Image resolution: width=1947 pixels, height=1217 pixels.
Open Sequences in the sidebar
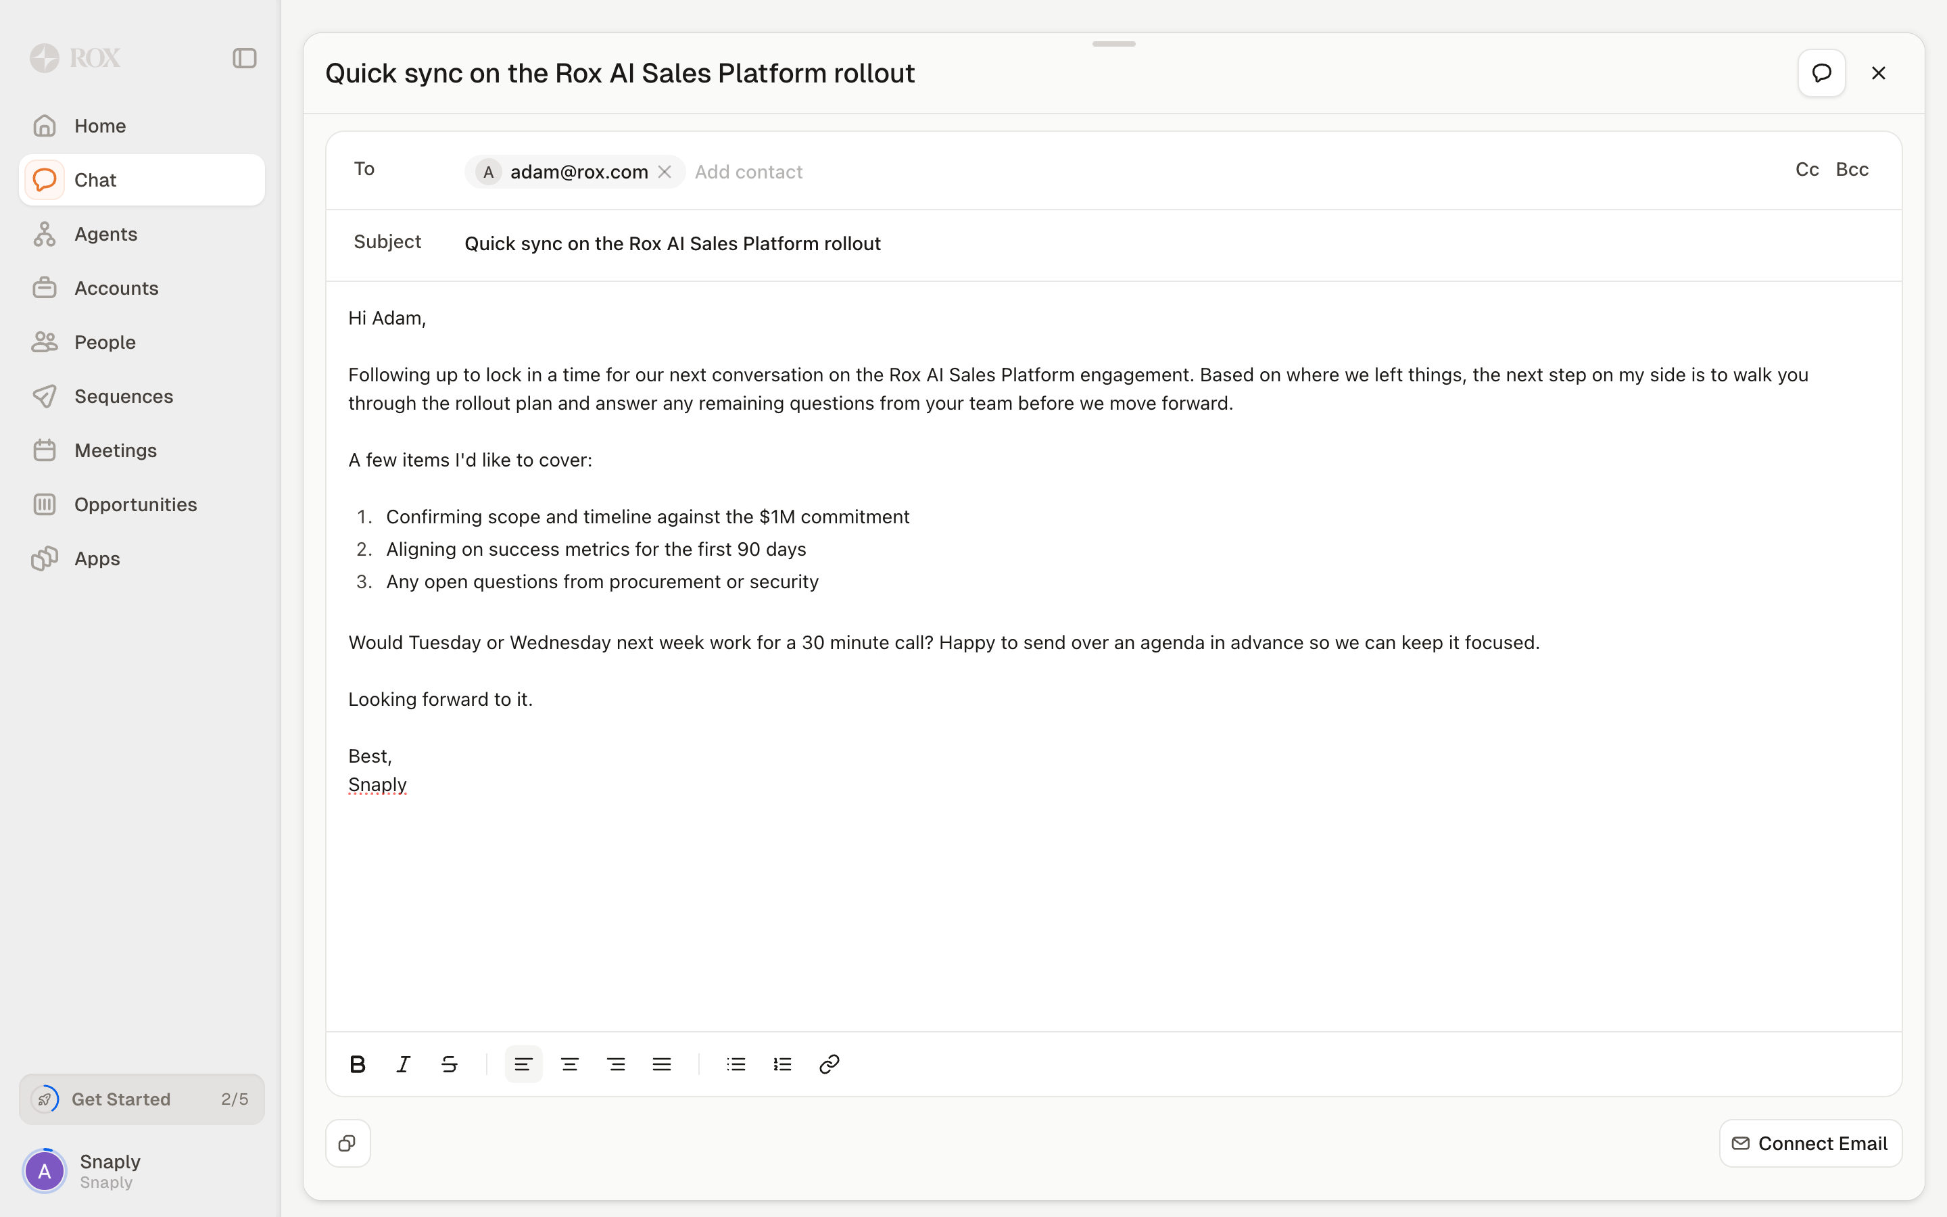pos(141,396)
